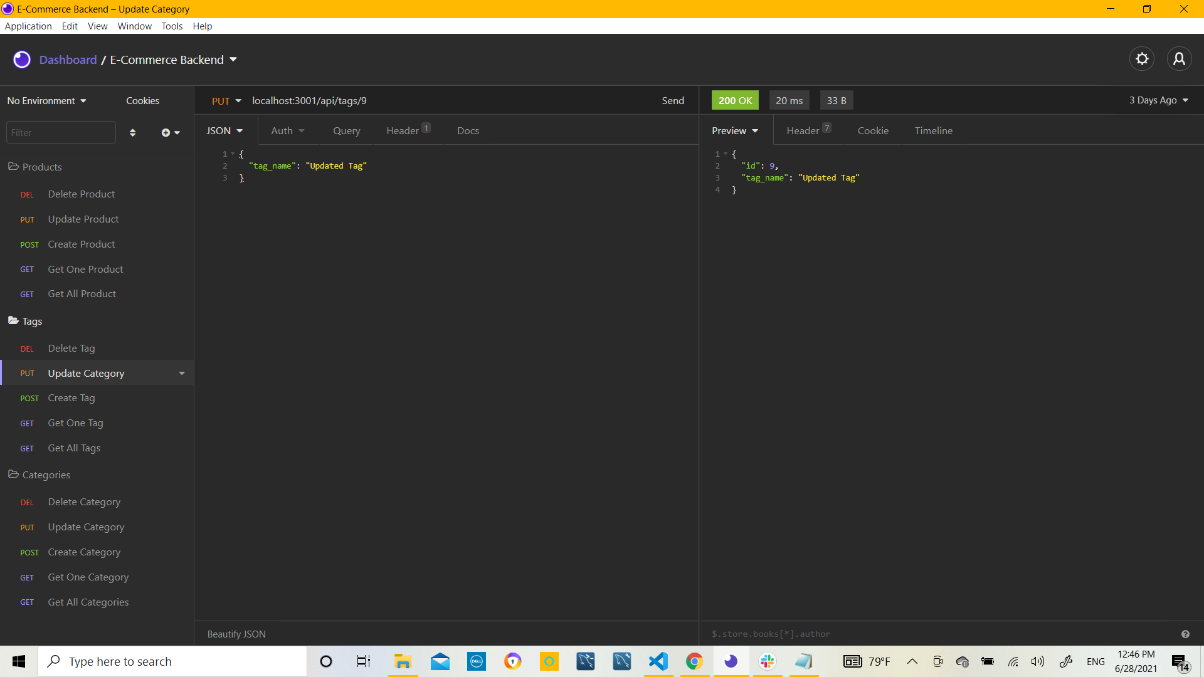
Task: Open the Tools menu
Action: tap(172, 26)
